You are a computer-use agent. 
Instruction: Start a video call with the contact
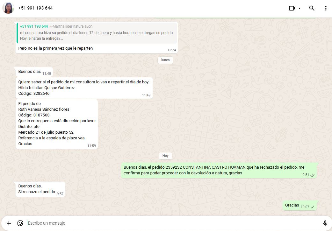pyautogui.click(x=292, y=8)
